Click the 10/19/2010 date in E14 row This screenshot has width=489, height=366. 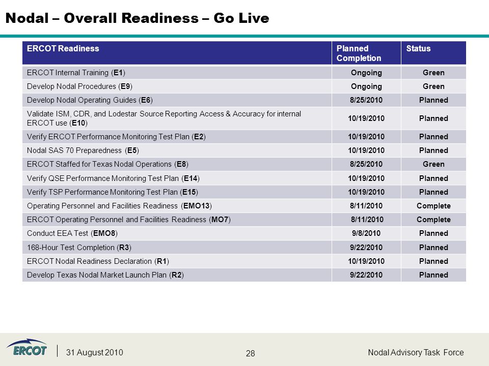pyautogui.click(x=366, y=178)
